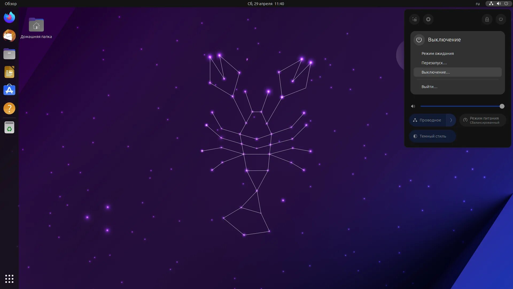Open the Files manager in the dock
513x289 pixels.
pyautogui.click(x=9, y=54)
